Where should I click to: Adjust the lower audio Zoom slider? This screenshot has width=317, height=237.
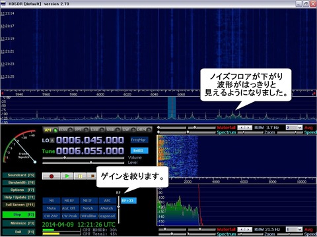(250, 234)
